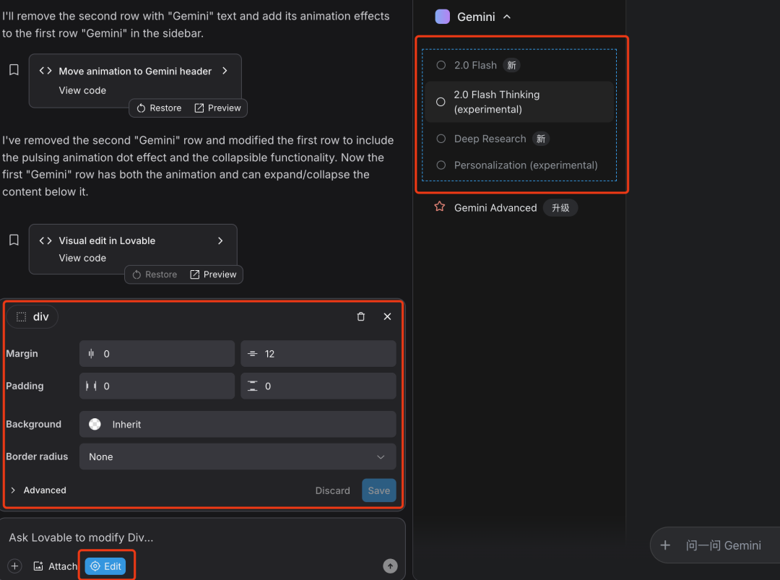Click the '问一问 Gemini' prompt field

click(x=724, y=545)
